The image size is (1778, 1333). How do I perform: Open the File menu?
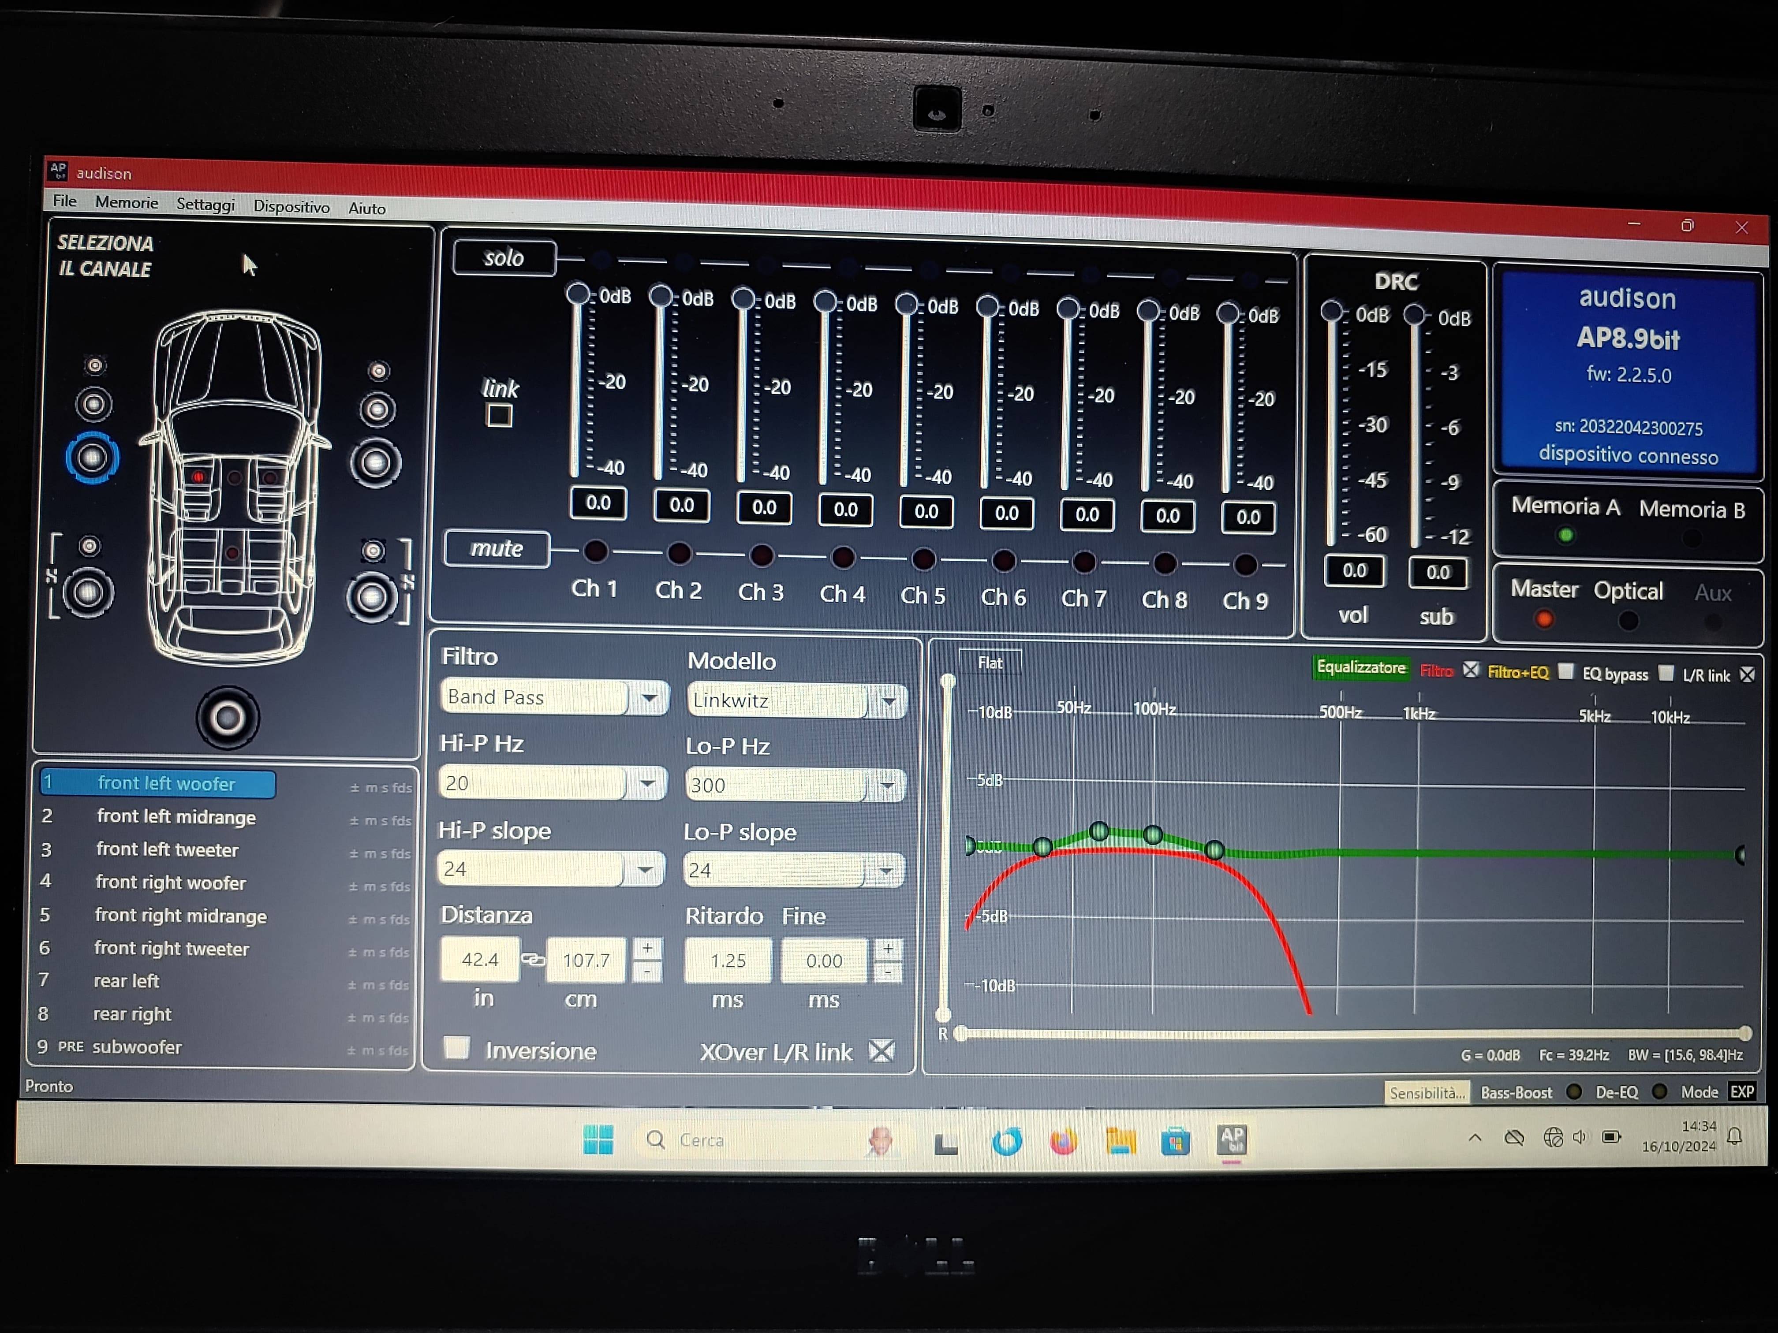[64, 201]
